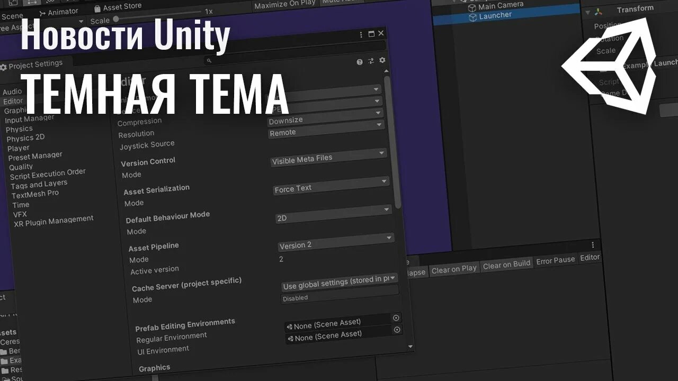
Task: Open the Visible Meta Files dropdown
Action: point(328,159)
